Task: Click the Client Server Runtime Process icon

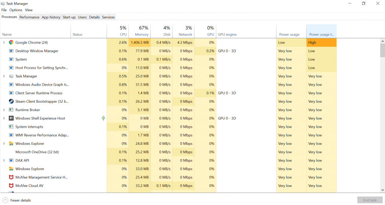Action: pos(11,93)
